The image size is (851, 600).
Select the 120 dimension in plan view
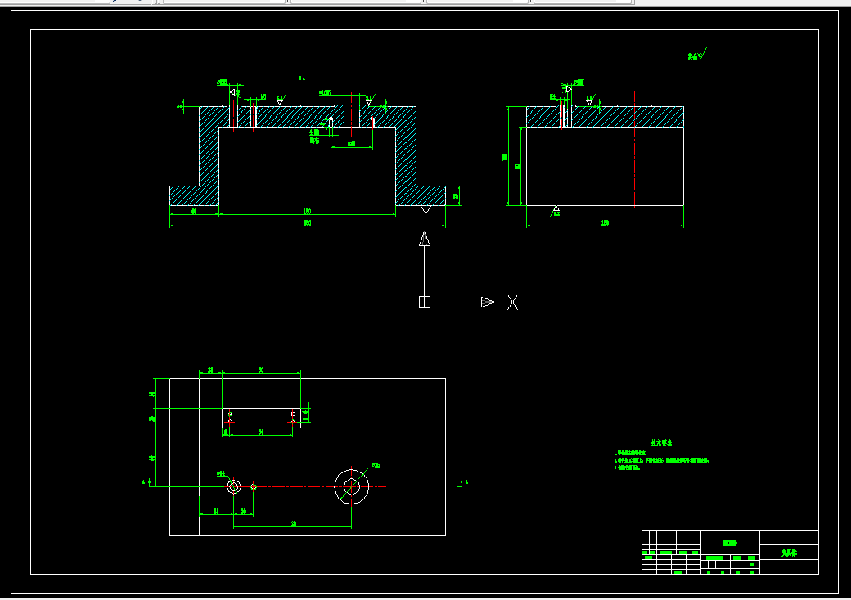point(293,524)
